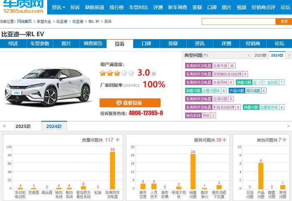Viewport: 292px width, 201px height.
Task: Open 投诉 in the top navigation bar
Action: pos(75,7)
